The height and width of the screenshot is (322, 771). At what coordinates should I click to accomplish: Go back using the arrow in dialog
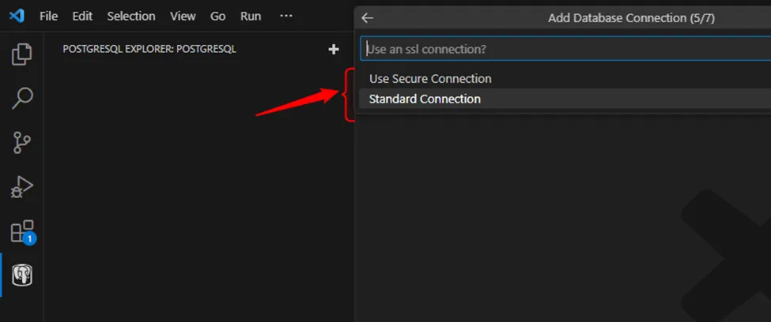pyautogui.click(x=368, y=18)
